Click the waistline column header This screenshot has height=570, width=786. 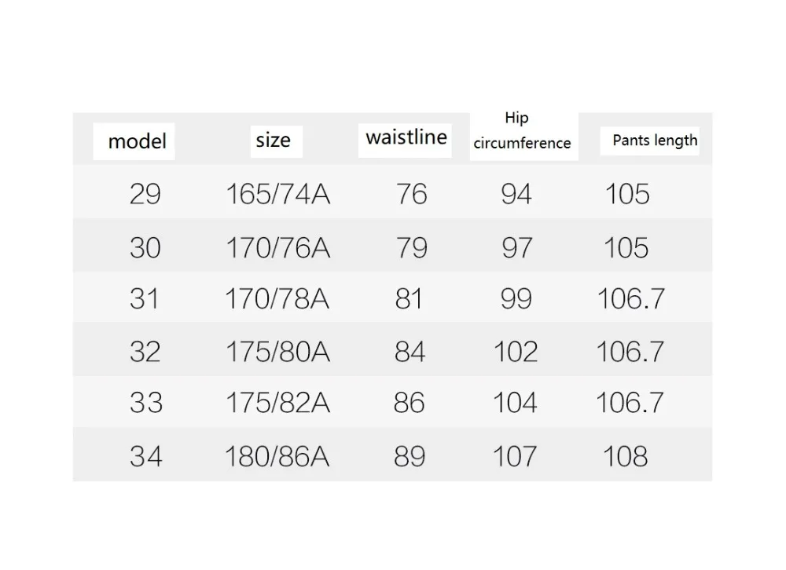click(406, 137)
